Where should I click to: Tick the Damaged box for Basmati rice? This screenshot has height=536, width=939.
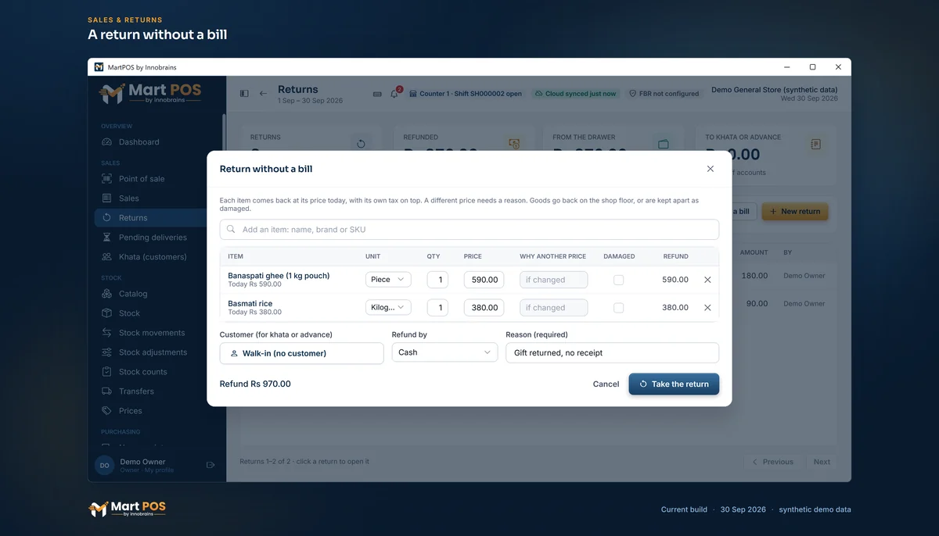click(x=619, y=308)
